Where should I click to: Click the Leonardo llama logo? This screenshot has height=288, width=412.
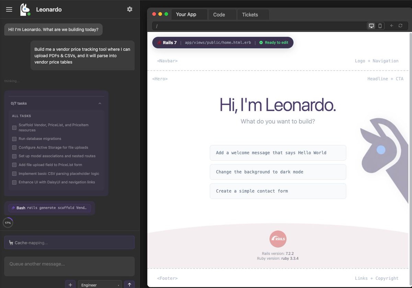click(25, 9)
